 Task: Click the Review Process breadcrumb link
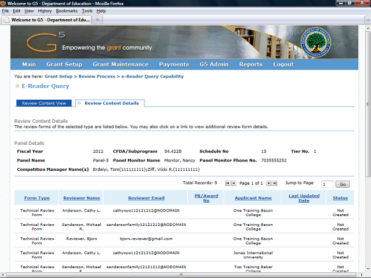click(x=97, y=76)
